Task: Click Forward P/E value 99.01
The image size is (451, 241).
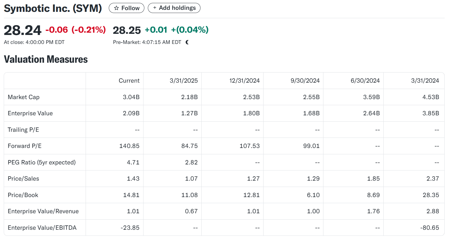Action: pos(311,146)
